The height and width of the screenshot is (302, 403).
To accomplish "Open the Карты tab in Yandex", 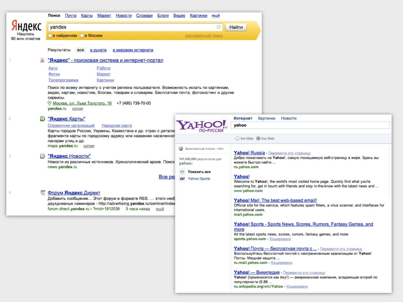I will (87, 15).
